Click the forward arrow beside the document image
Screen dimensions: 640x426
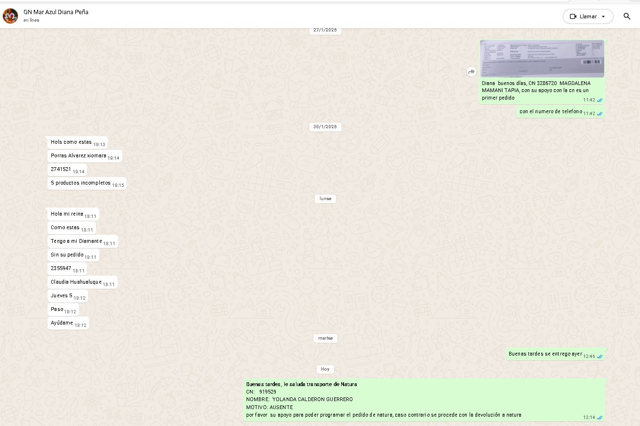(x=471, y=72)
